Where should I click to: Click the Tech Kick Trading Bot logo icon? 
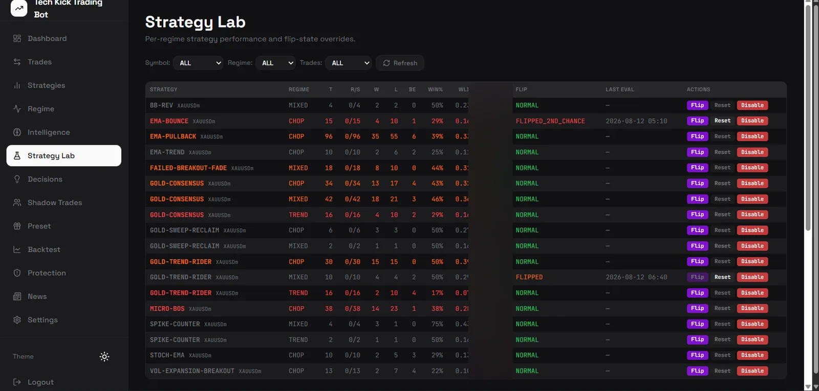pos(19,8)
